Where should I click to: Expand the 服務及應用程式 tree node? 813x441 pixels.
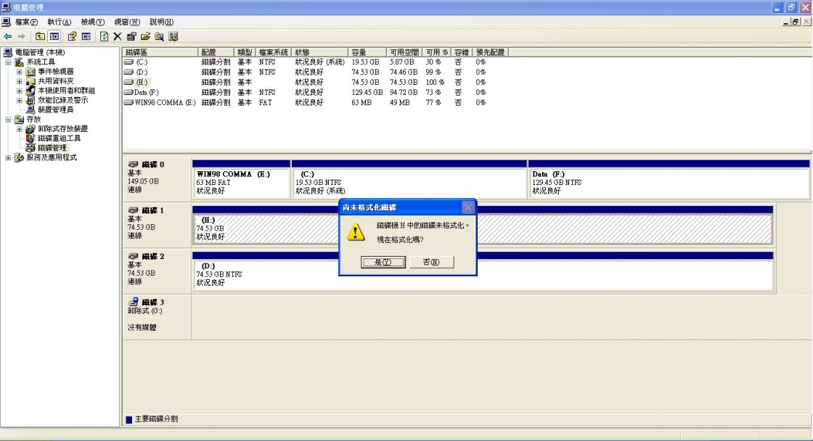pos(8,157)
